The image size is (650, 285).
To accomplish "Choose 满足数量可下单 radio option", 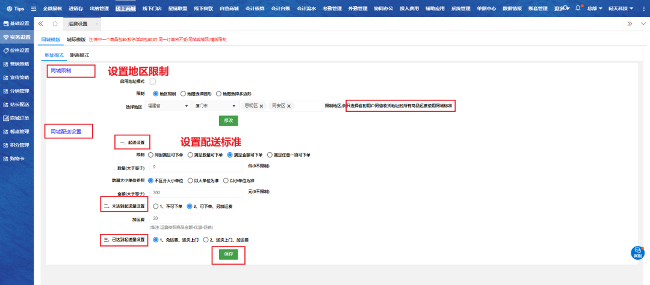I will 190,155.
